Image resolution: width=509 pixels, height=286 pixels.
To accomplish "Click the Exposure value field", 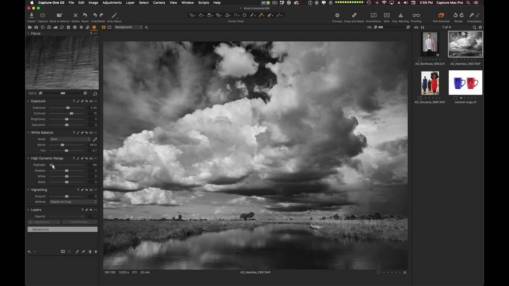I will pos(93,108).
